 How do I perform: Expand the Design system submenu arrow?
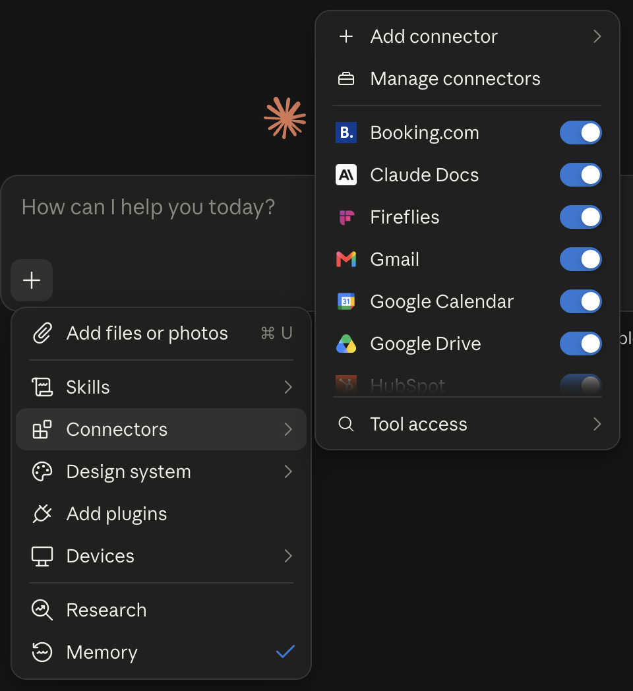pyautogui.click(x=288, y=471)
